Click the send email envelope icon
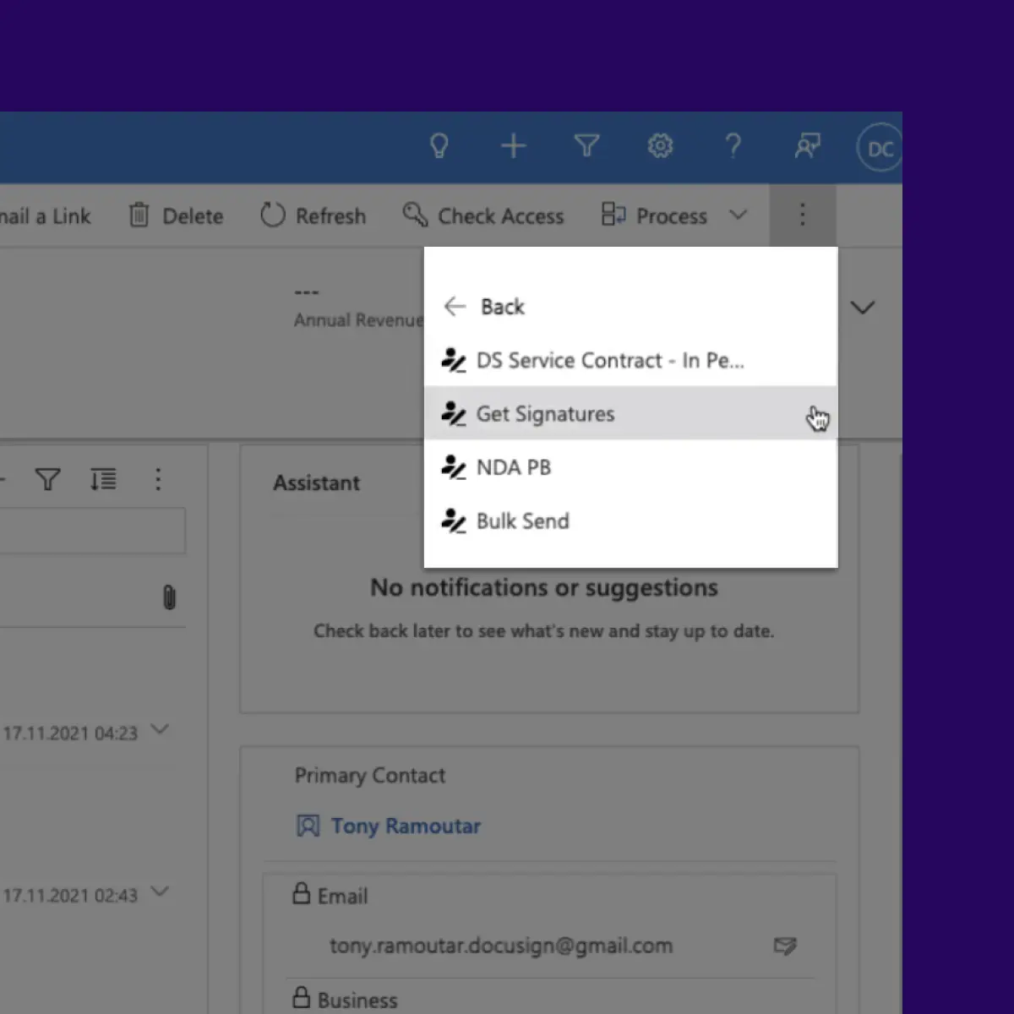This screenshot has width=1014, height=1014. pos(785,946)
